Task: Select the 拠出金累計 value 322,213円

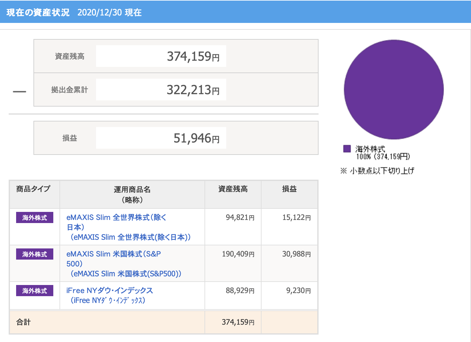Action: pyautogui.click(x=193, y=90)
